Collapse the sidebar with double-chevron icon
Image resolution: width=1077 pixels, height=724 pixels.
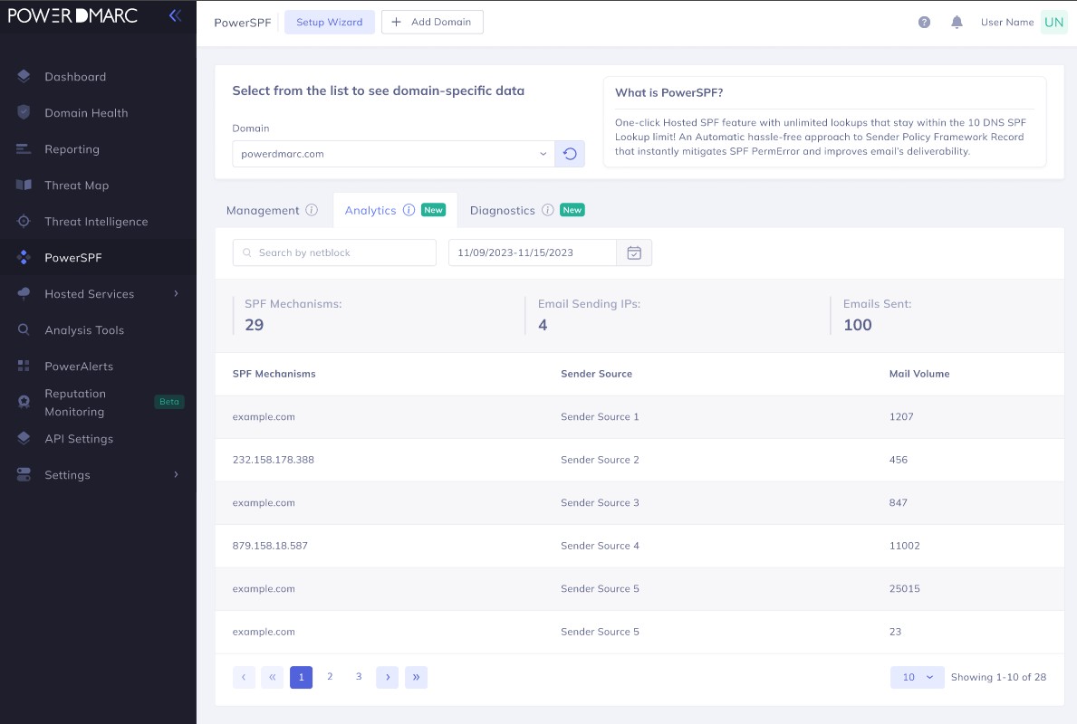(x=175, y=15)
